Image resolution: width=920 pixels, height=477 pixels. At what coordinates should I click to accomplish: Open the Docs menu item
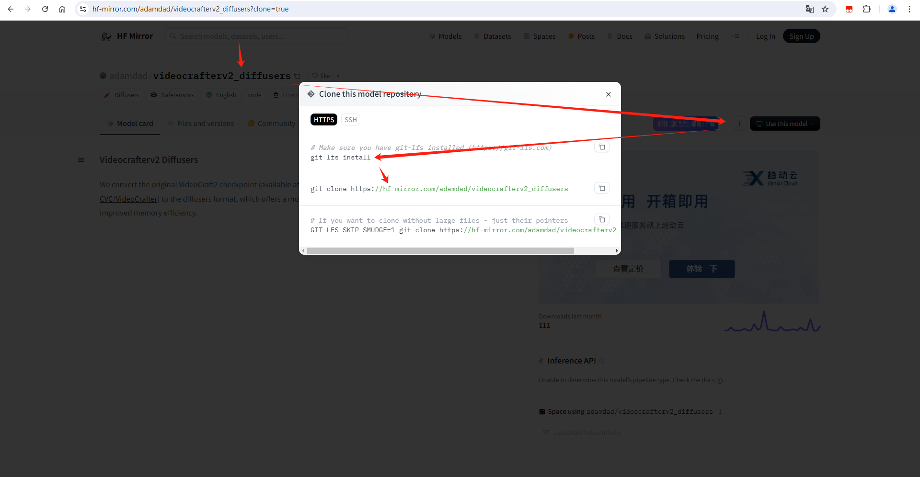tap(620, 36)
